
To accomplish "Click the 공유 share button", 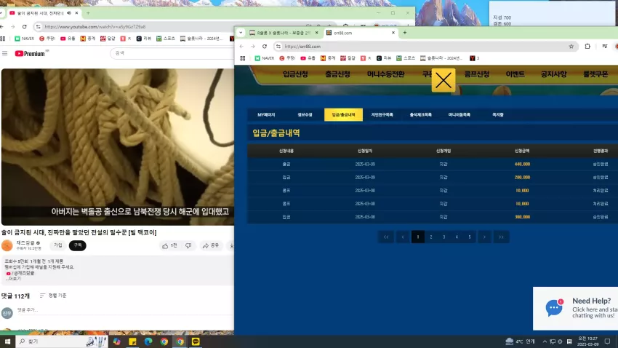I will [x=211, y=245].
